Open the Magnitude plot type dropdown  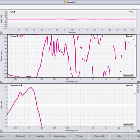point(16,85)
